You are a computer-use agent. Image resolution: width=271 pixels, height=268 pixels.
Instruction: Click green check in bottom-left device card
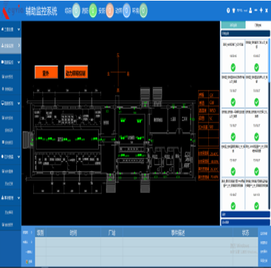coord(233,206)
